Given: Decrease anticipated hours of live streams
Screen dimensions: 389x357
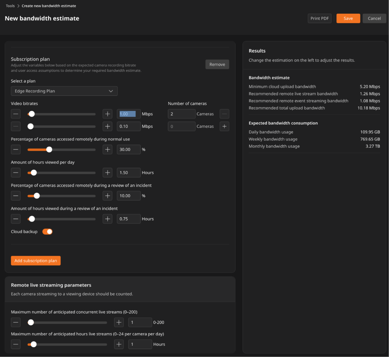Looking at the screenshot, I should click(x=15, y=344).
